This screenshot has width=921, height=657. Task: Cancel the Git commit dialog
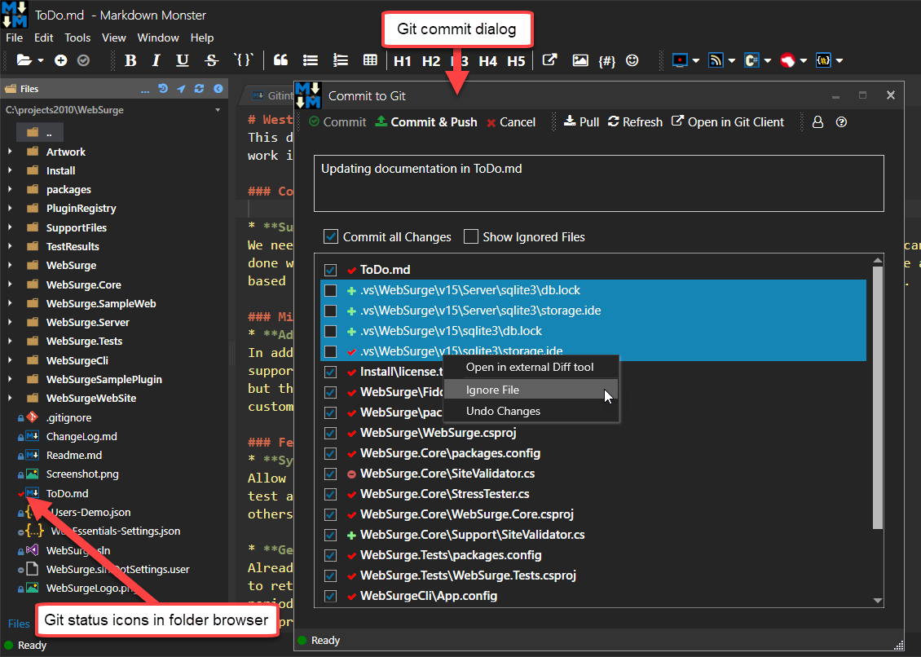pos(511,122)
